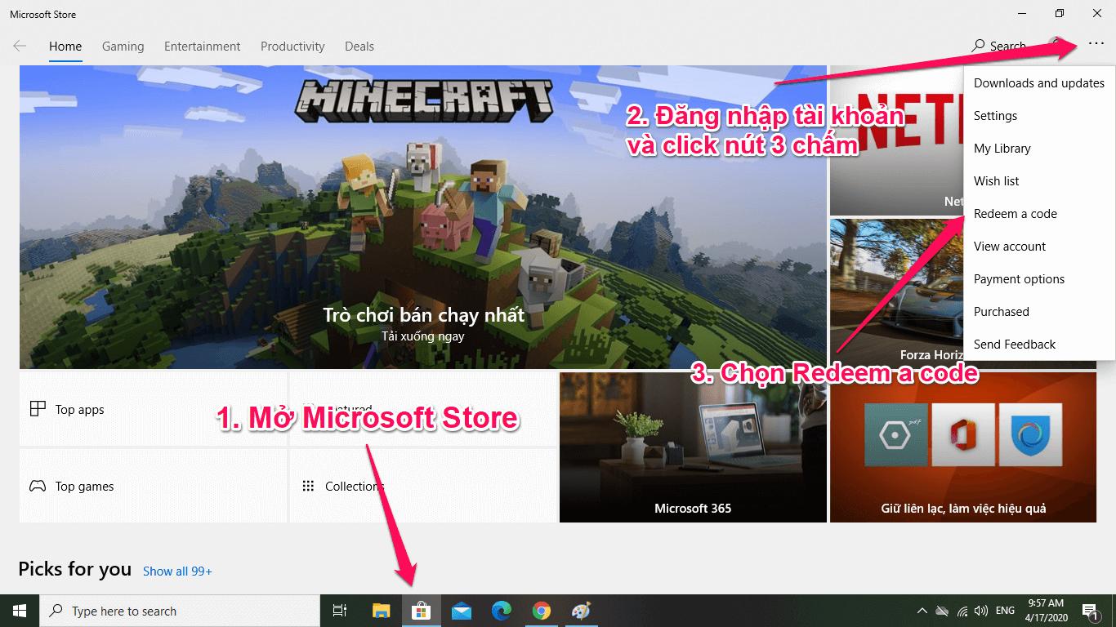
Task: Open the Top apps tile
Action: [153, 409]
